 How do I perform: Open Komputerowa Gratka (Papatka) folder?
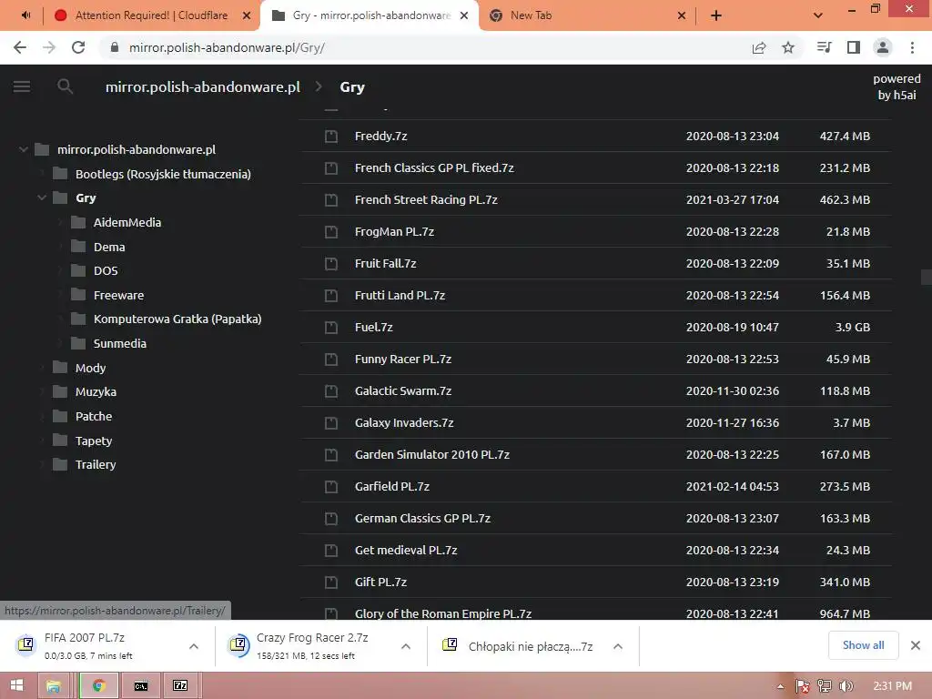177,319
